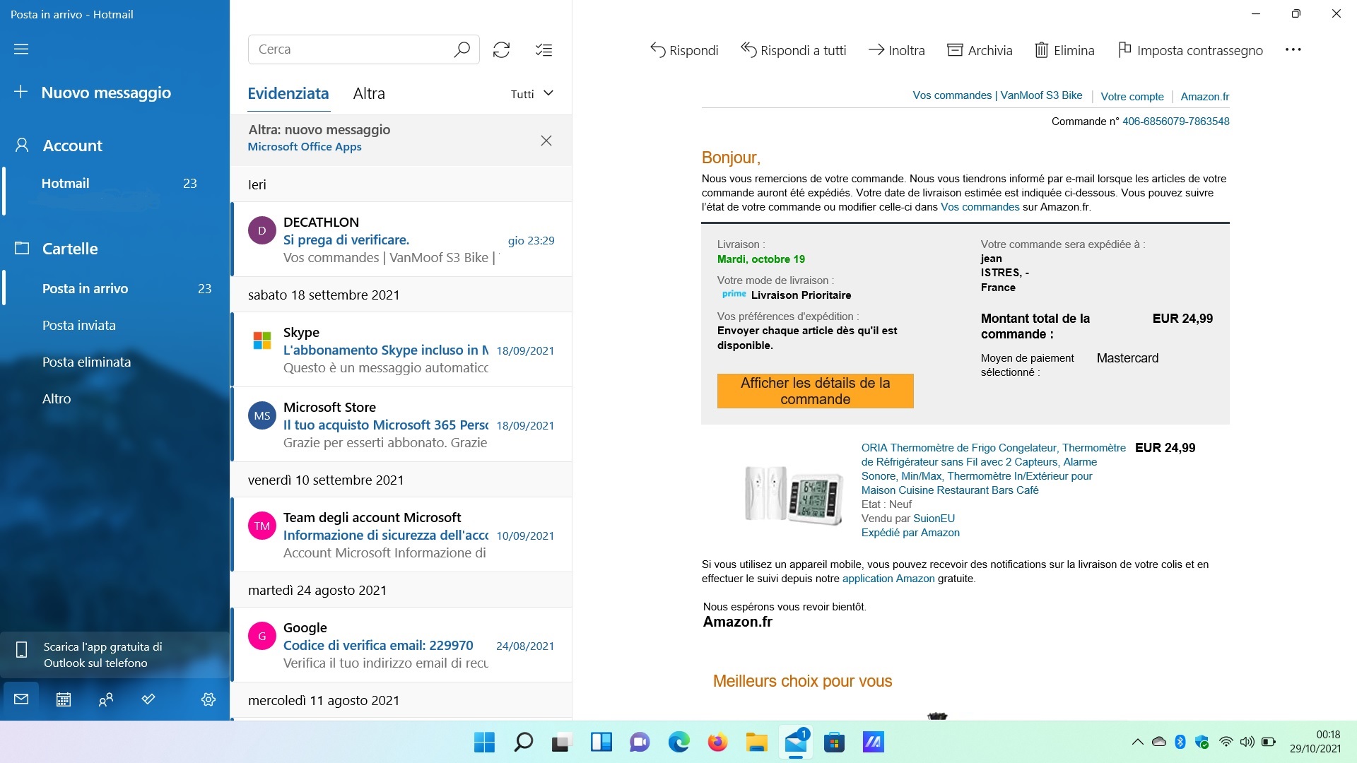
Task: Dismiss the Altra nuovo messaggio notification
Action: point(546,141)
